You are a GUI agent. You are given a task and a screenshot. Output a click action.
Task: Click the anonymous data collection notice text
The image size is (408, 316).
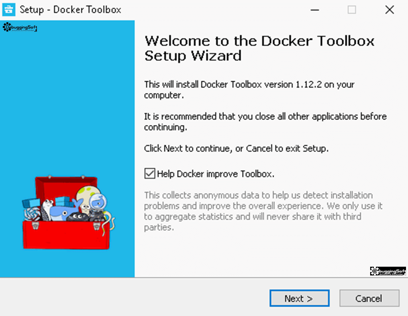(263, 211)
